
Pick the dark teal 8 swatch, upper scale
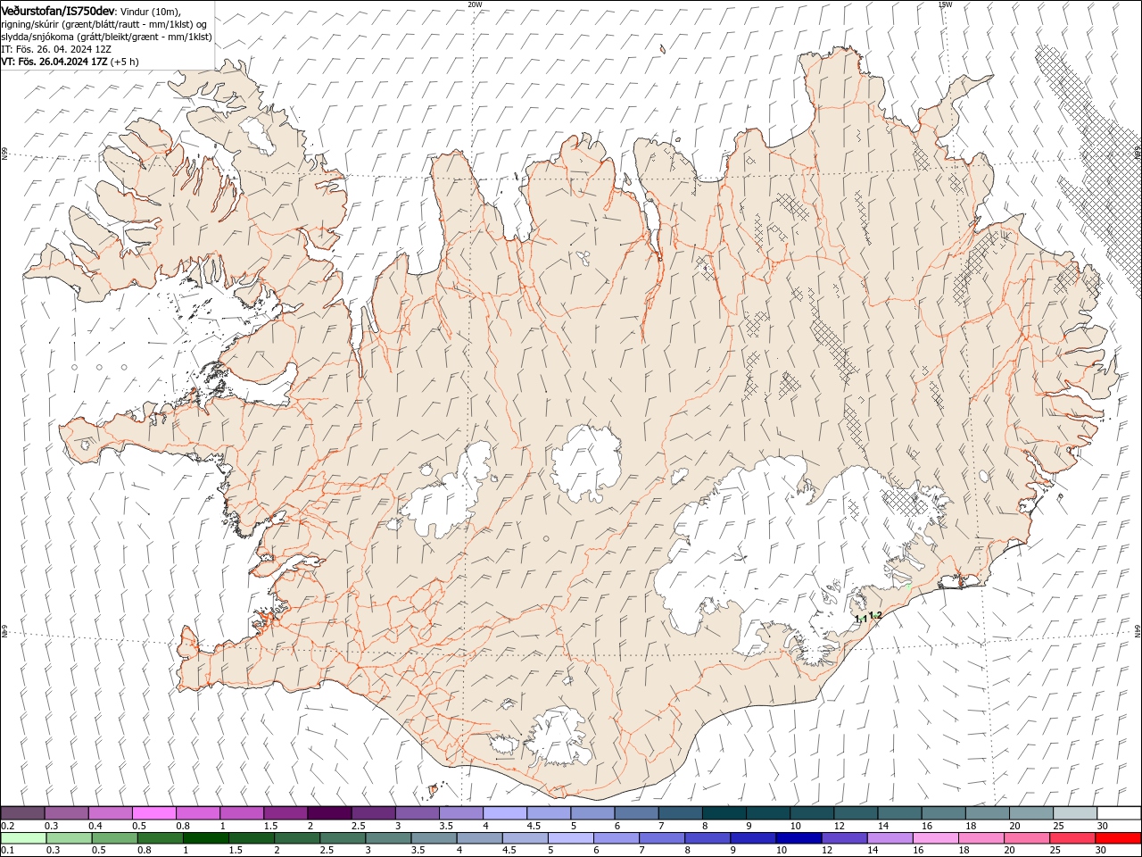(x=724, y=812)
